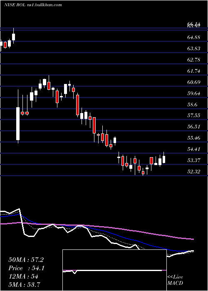Click the 12MA : 54 readout
Screen dimensions: 208x291
(x=23, y=276)
